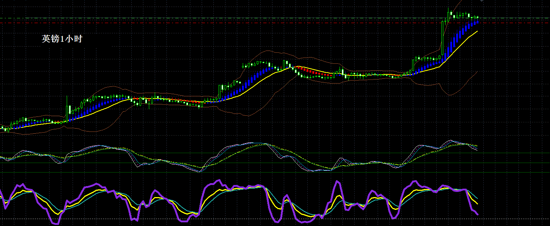This screenshot has height=226, width=550.
Task: Click the red dash-dot horizontal price line
Action: pos(275,23)
